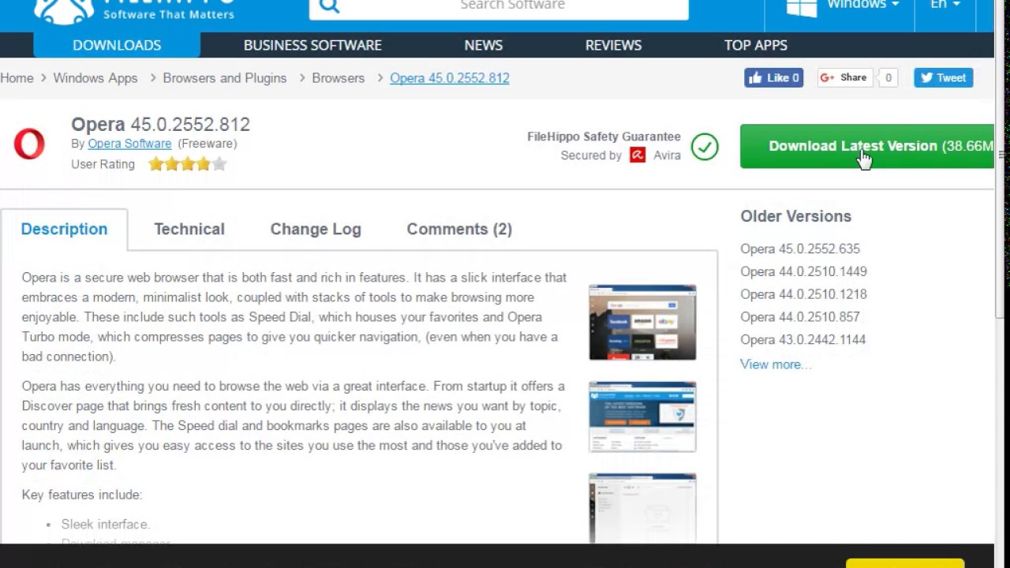Image resolution: width=1010 pixels, height=568 pixels.
Task: Open the En language dropdown
Action: tap(945, 6)
